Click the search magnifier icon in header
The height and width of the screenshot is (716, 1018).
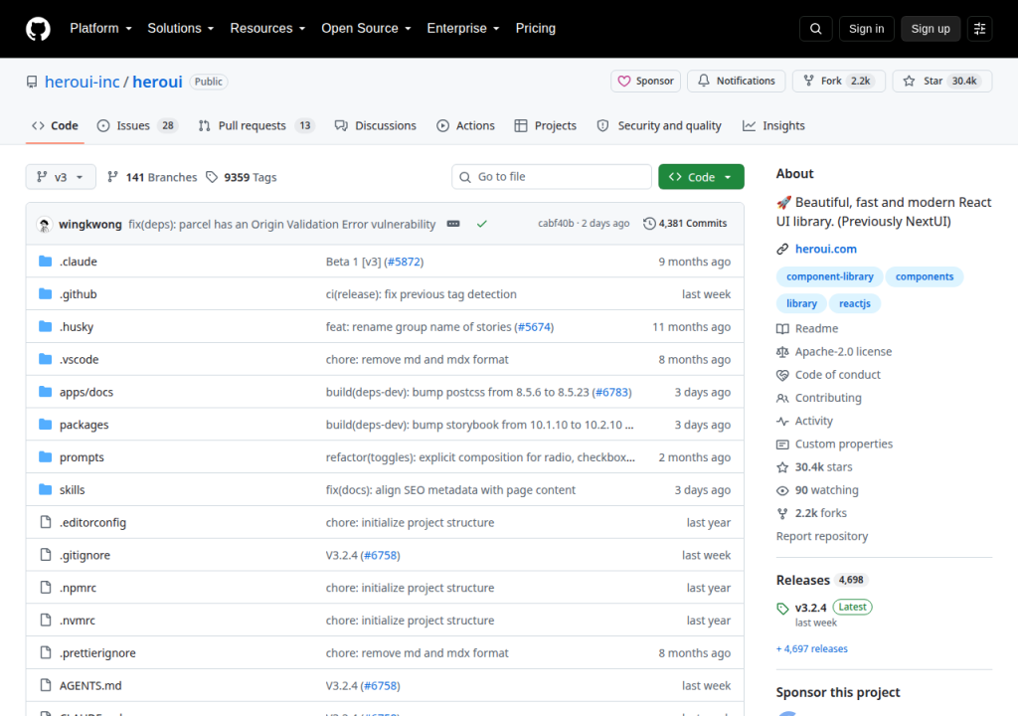point(816,29)
